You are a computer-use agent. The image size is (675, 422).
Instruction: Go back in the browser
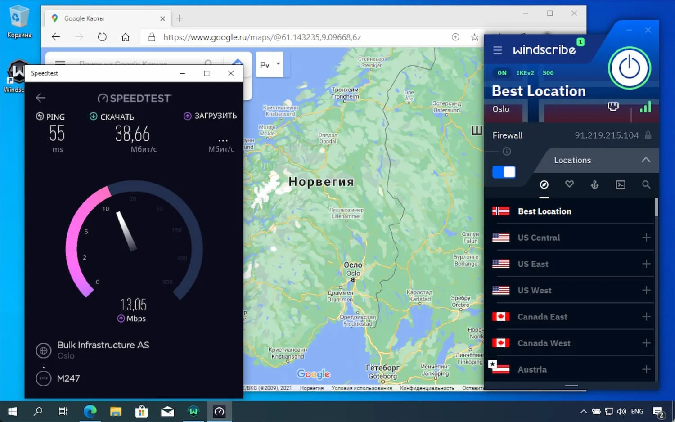click(x=56, y=37)
